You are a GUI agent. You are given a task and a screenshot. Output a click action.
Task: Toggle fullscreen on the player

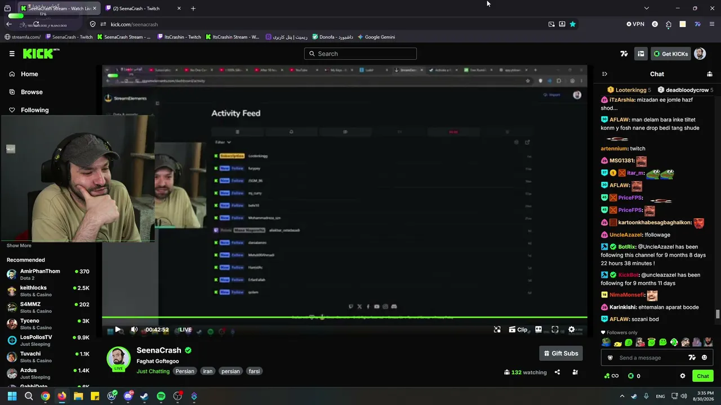coord(555,330)
